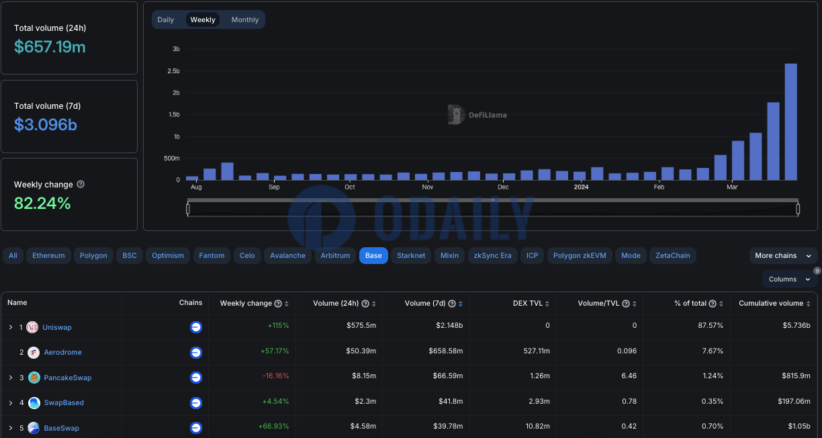This screenshot has width=822, height=438.
Task: Filter by the zkSync Era chain
Action: pyautogui.click(x=492, y=255)
